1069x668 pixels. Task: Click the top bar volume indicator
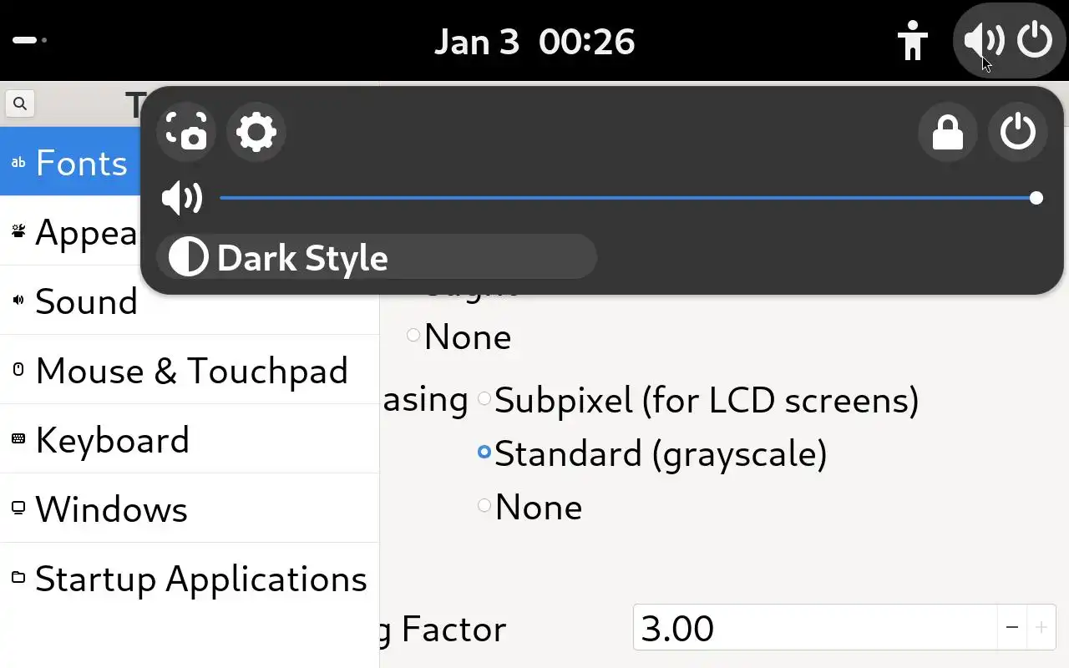983,40
